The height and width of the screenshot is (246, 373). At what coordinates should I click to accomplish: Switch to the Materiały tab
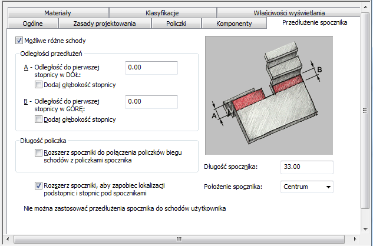58,12
